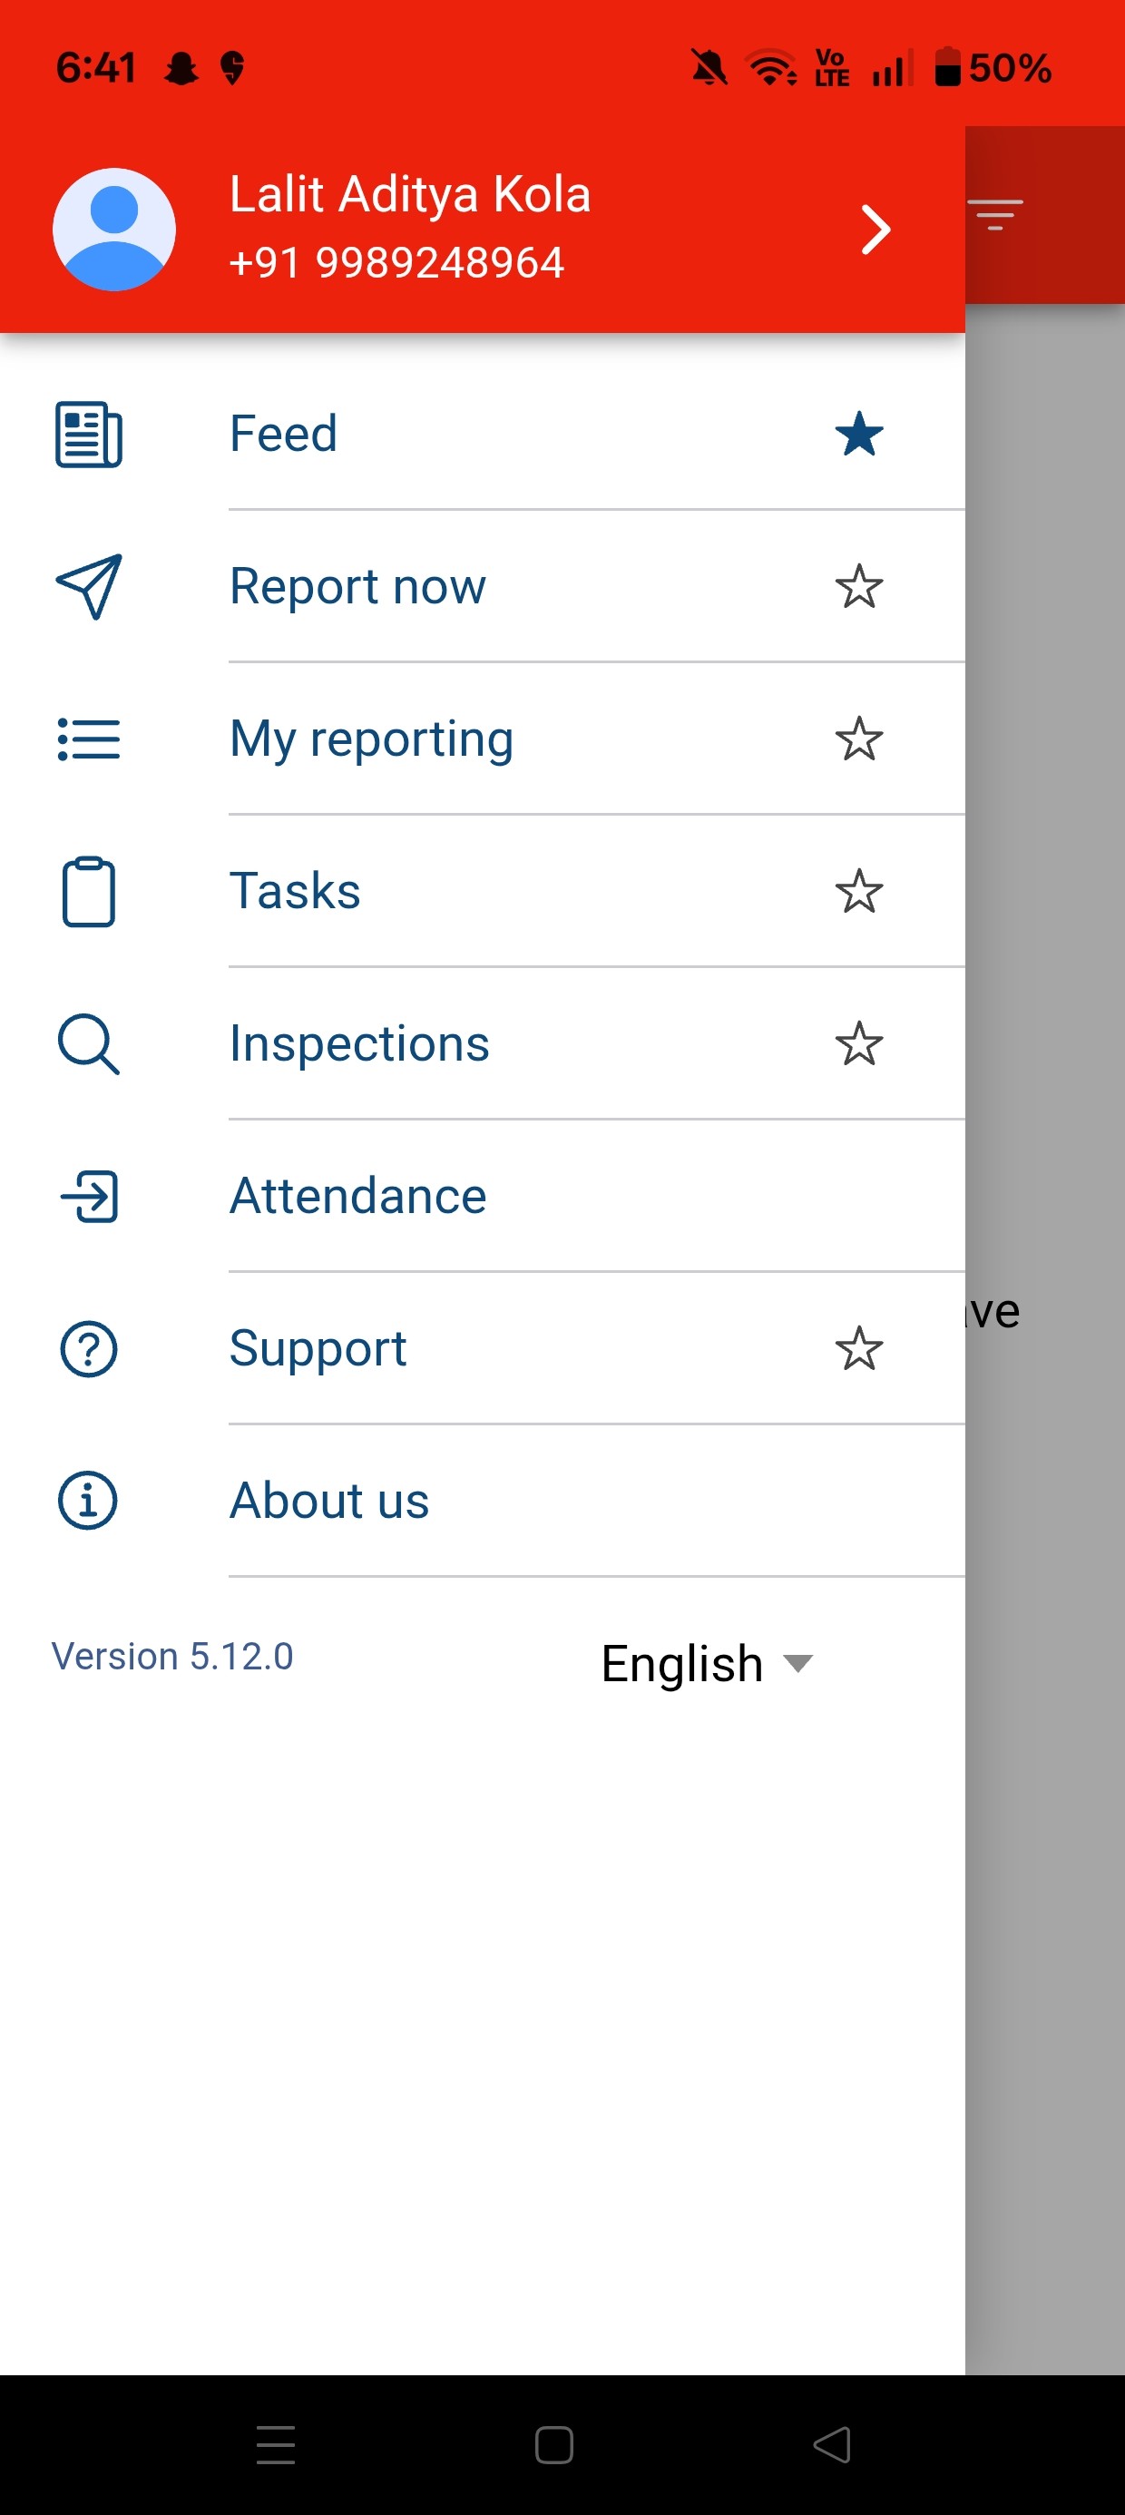Favorite Report now with its star
Viewport: 1125px width, 2515px height.
(x=858, y=587)
